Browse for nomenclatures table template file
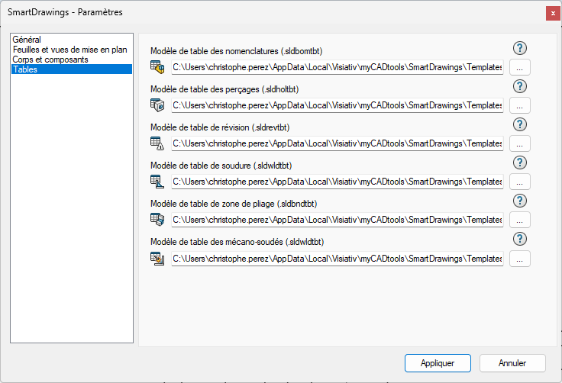The image size is (562, 383). point(519,67)
